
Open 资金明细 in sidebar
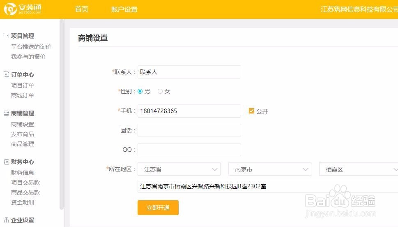tap(22, 202)
